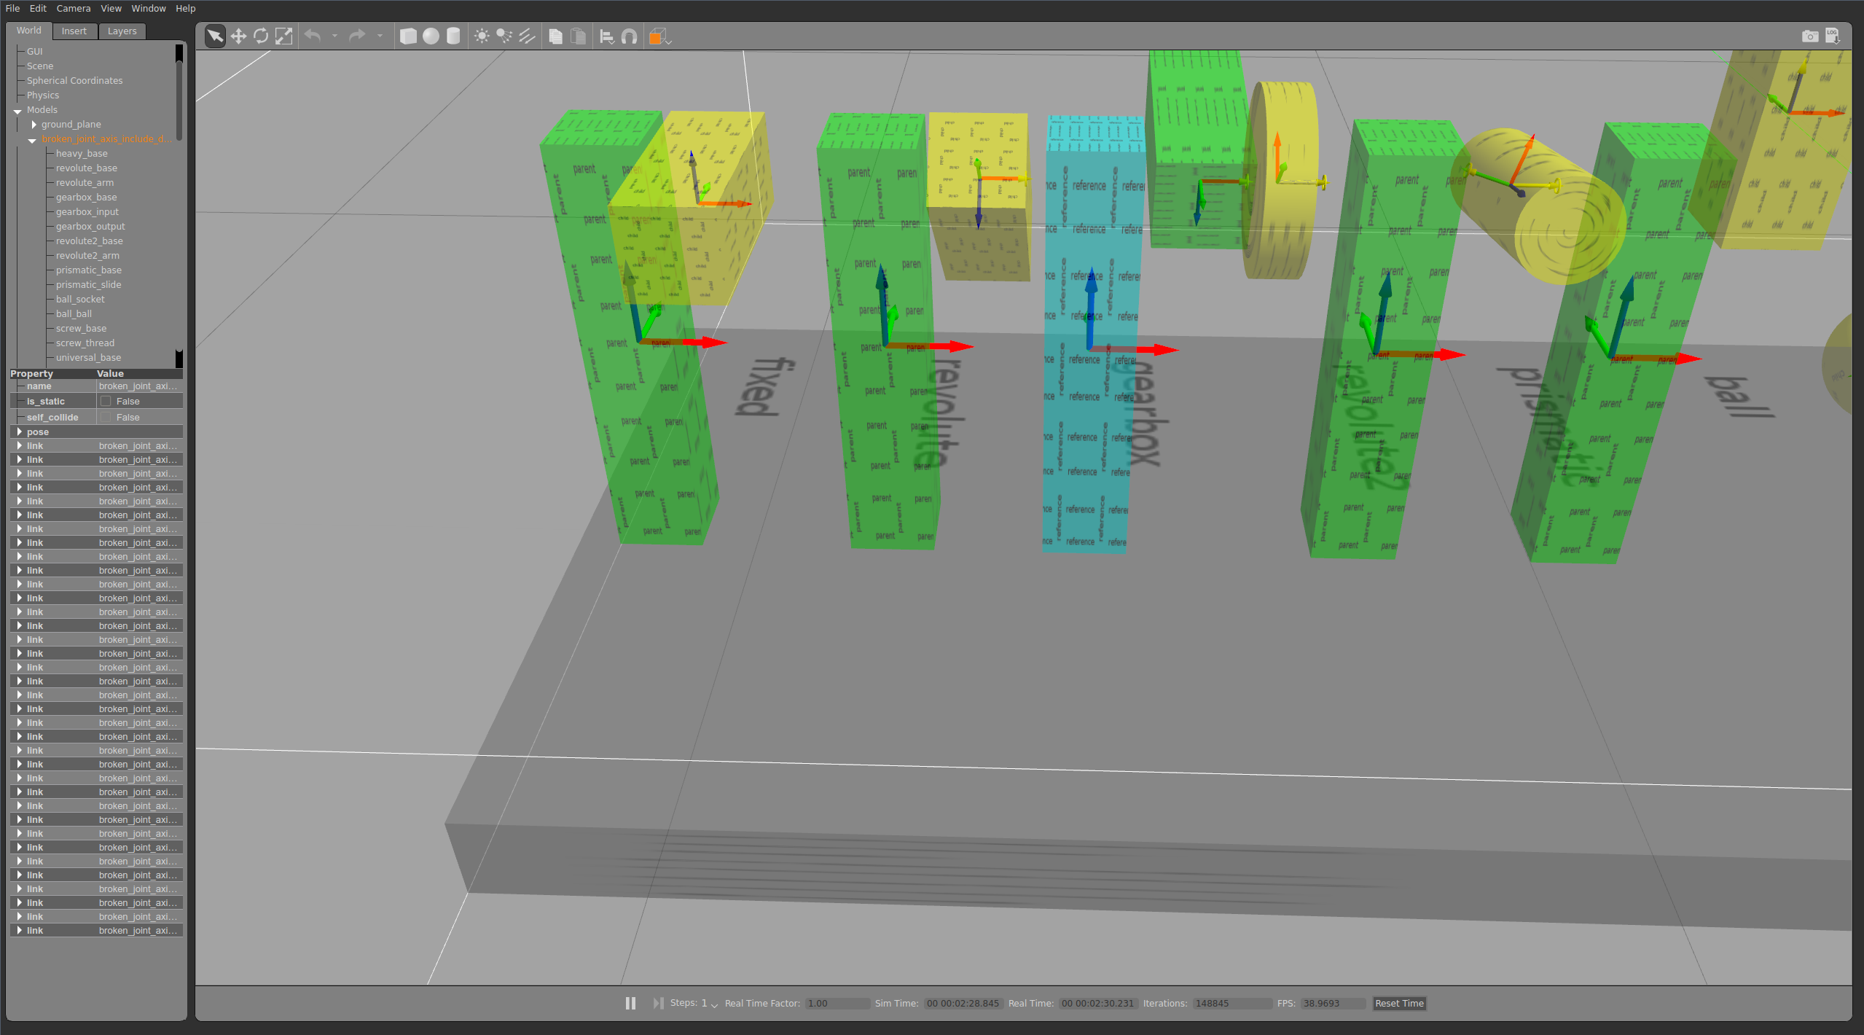The height and width of the screenshot is (1035, 1864).
Task: Toggle the self_collide property checkbox
Action: point(104,417)
